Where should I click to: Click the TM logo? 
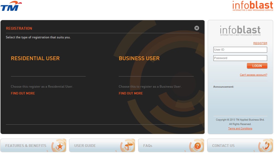click(11, 6)
